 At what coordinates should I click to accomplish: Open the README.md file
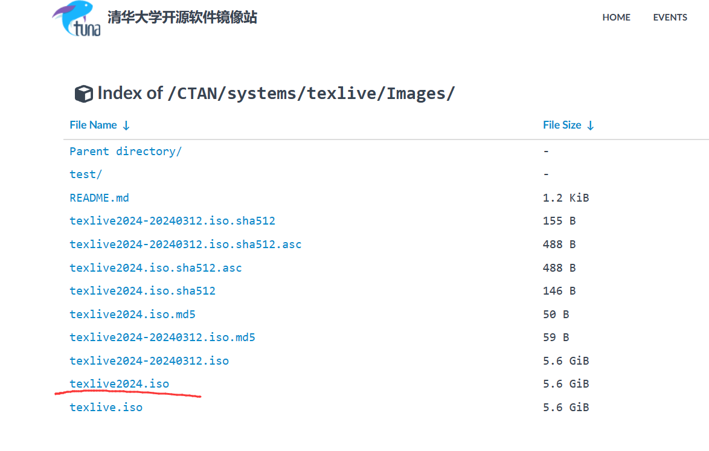99,197
